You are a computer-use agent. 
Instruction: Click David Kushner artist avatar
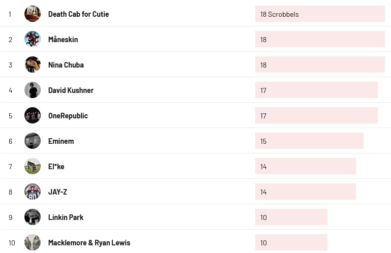(x=33, y=90)
